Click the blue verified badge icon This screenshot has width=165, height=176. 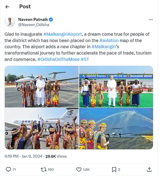pyautogui.click(x=51, y=20)
